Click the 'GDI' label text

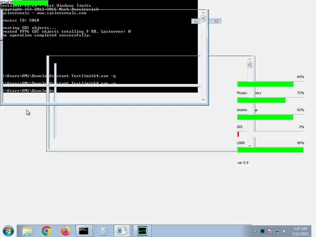tap(239, 127)
